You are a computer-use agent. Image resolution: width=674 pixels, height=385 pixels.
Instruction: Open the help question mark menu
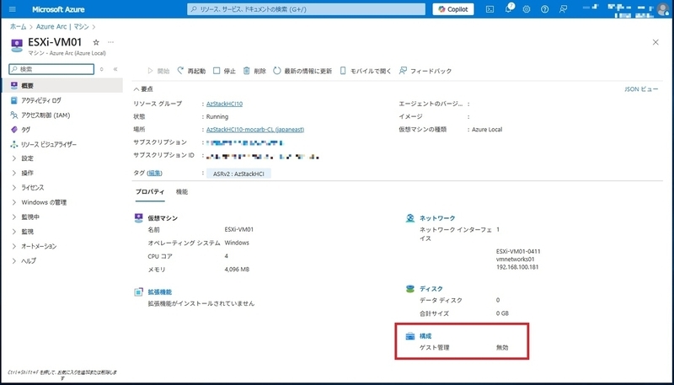544,9
